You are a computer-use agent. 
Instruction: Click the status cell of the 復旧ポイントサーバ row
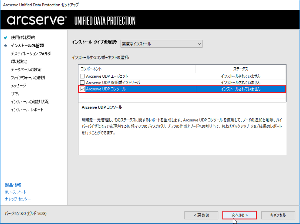point(240,83)
